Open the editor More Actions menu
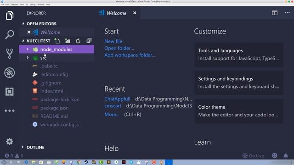 tap(287, 13)
